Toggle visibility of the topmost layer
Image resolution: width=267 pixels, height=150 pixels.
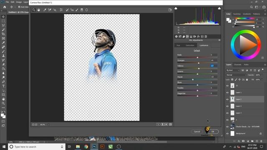point(227,86)
